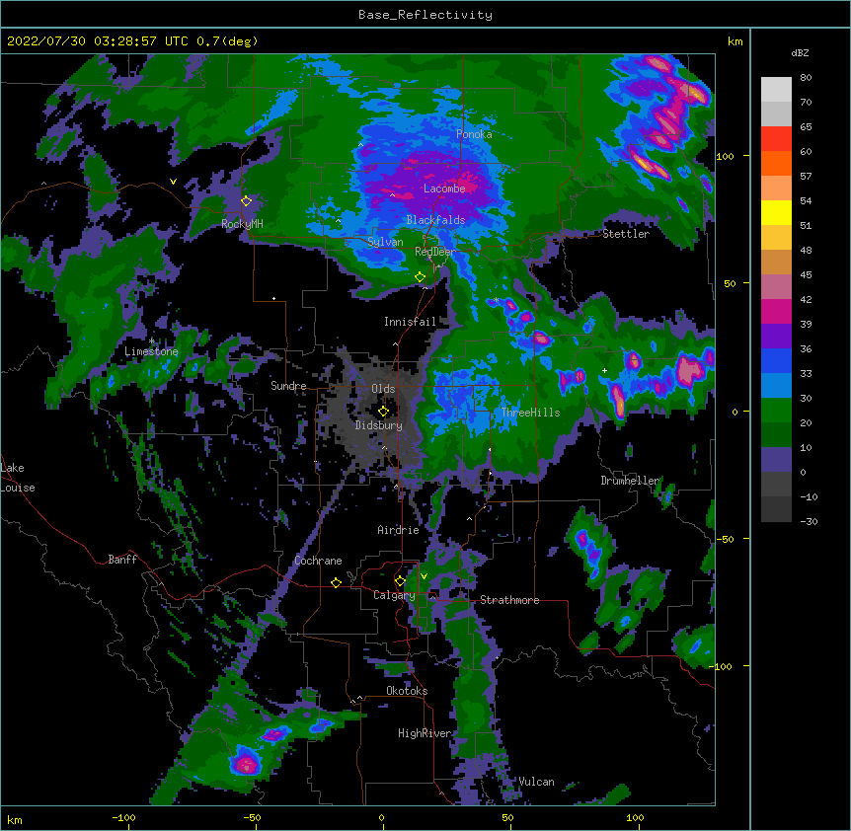Select the yellow V marker northwest of RockyMH
Screen dimensions: 851x831
pyautogui.click(x=173, y=182)
